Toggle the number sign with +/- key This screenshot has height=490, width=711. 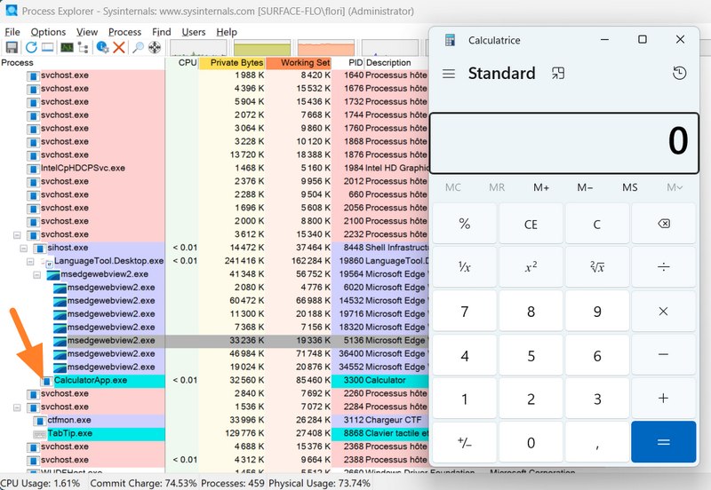coord(464,442)
